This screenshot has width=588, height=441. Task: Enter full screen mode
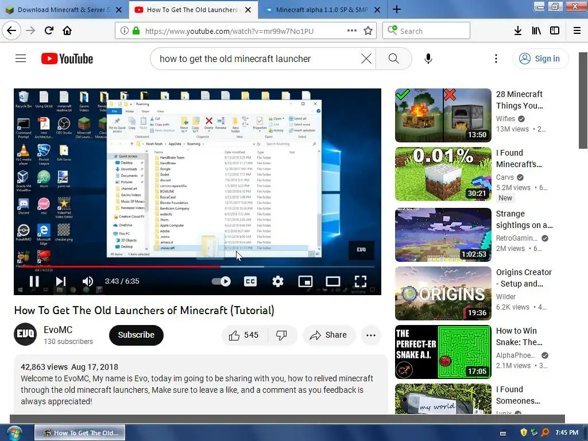(x=361, y=281)
